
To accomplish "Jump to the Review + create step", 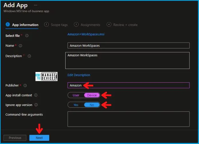I will click(x=122, y=25).
